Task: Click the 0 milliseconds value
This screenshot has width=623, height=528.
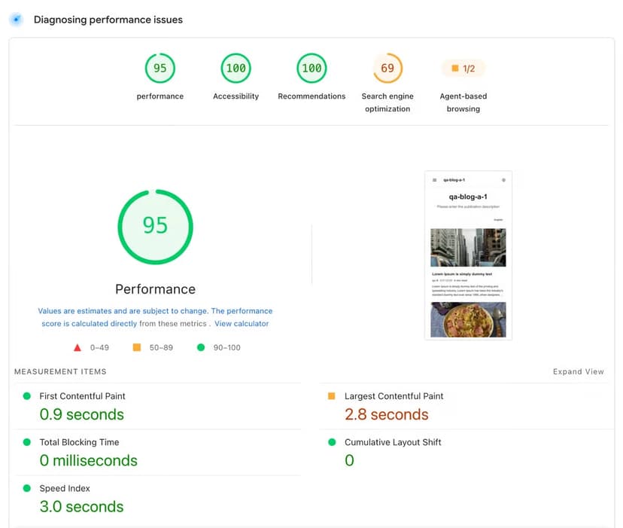Action: (88, 460)
